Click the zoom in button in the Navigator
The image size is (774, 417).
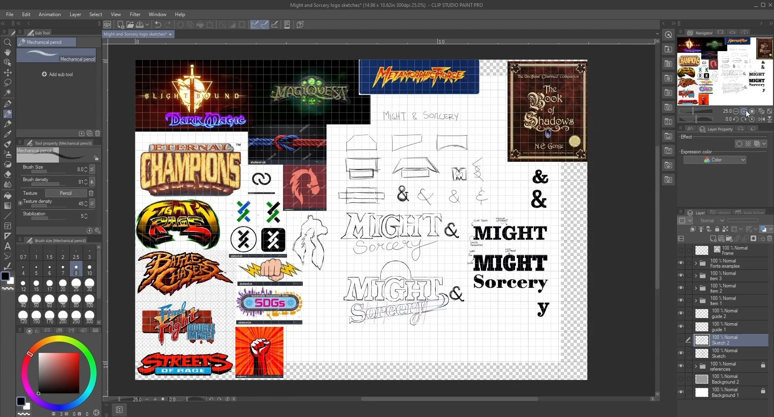point(743,111)
